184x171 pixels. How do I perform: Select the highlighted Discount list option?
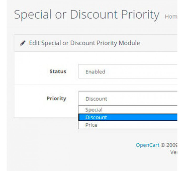pos(128,117)
